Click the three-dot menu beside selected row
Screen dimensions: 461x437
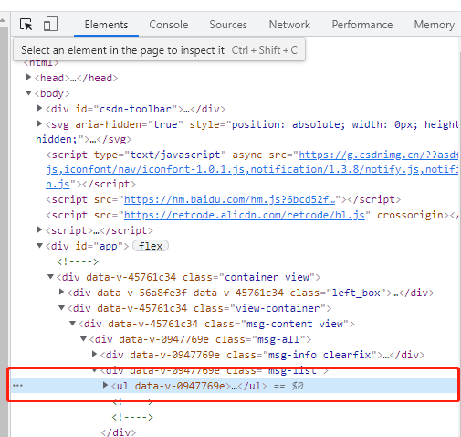tap(17, 386)
